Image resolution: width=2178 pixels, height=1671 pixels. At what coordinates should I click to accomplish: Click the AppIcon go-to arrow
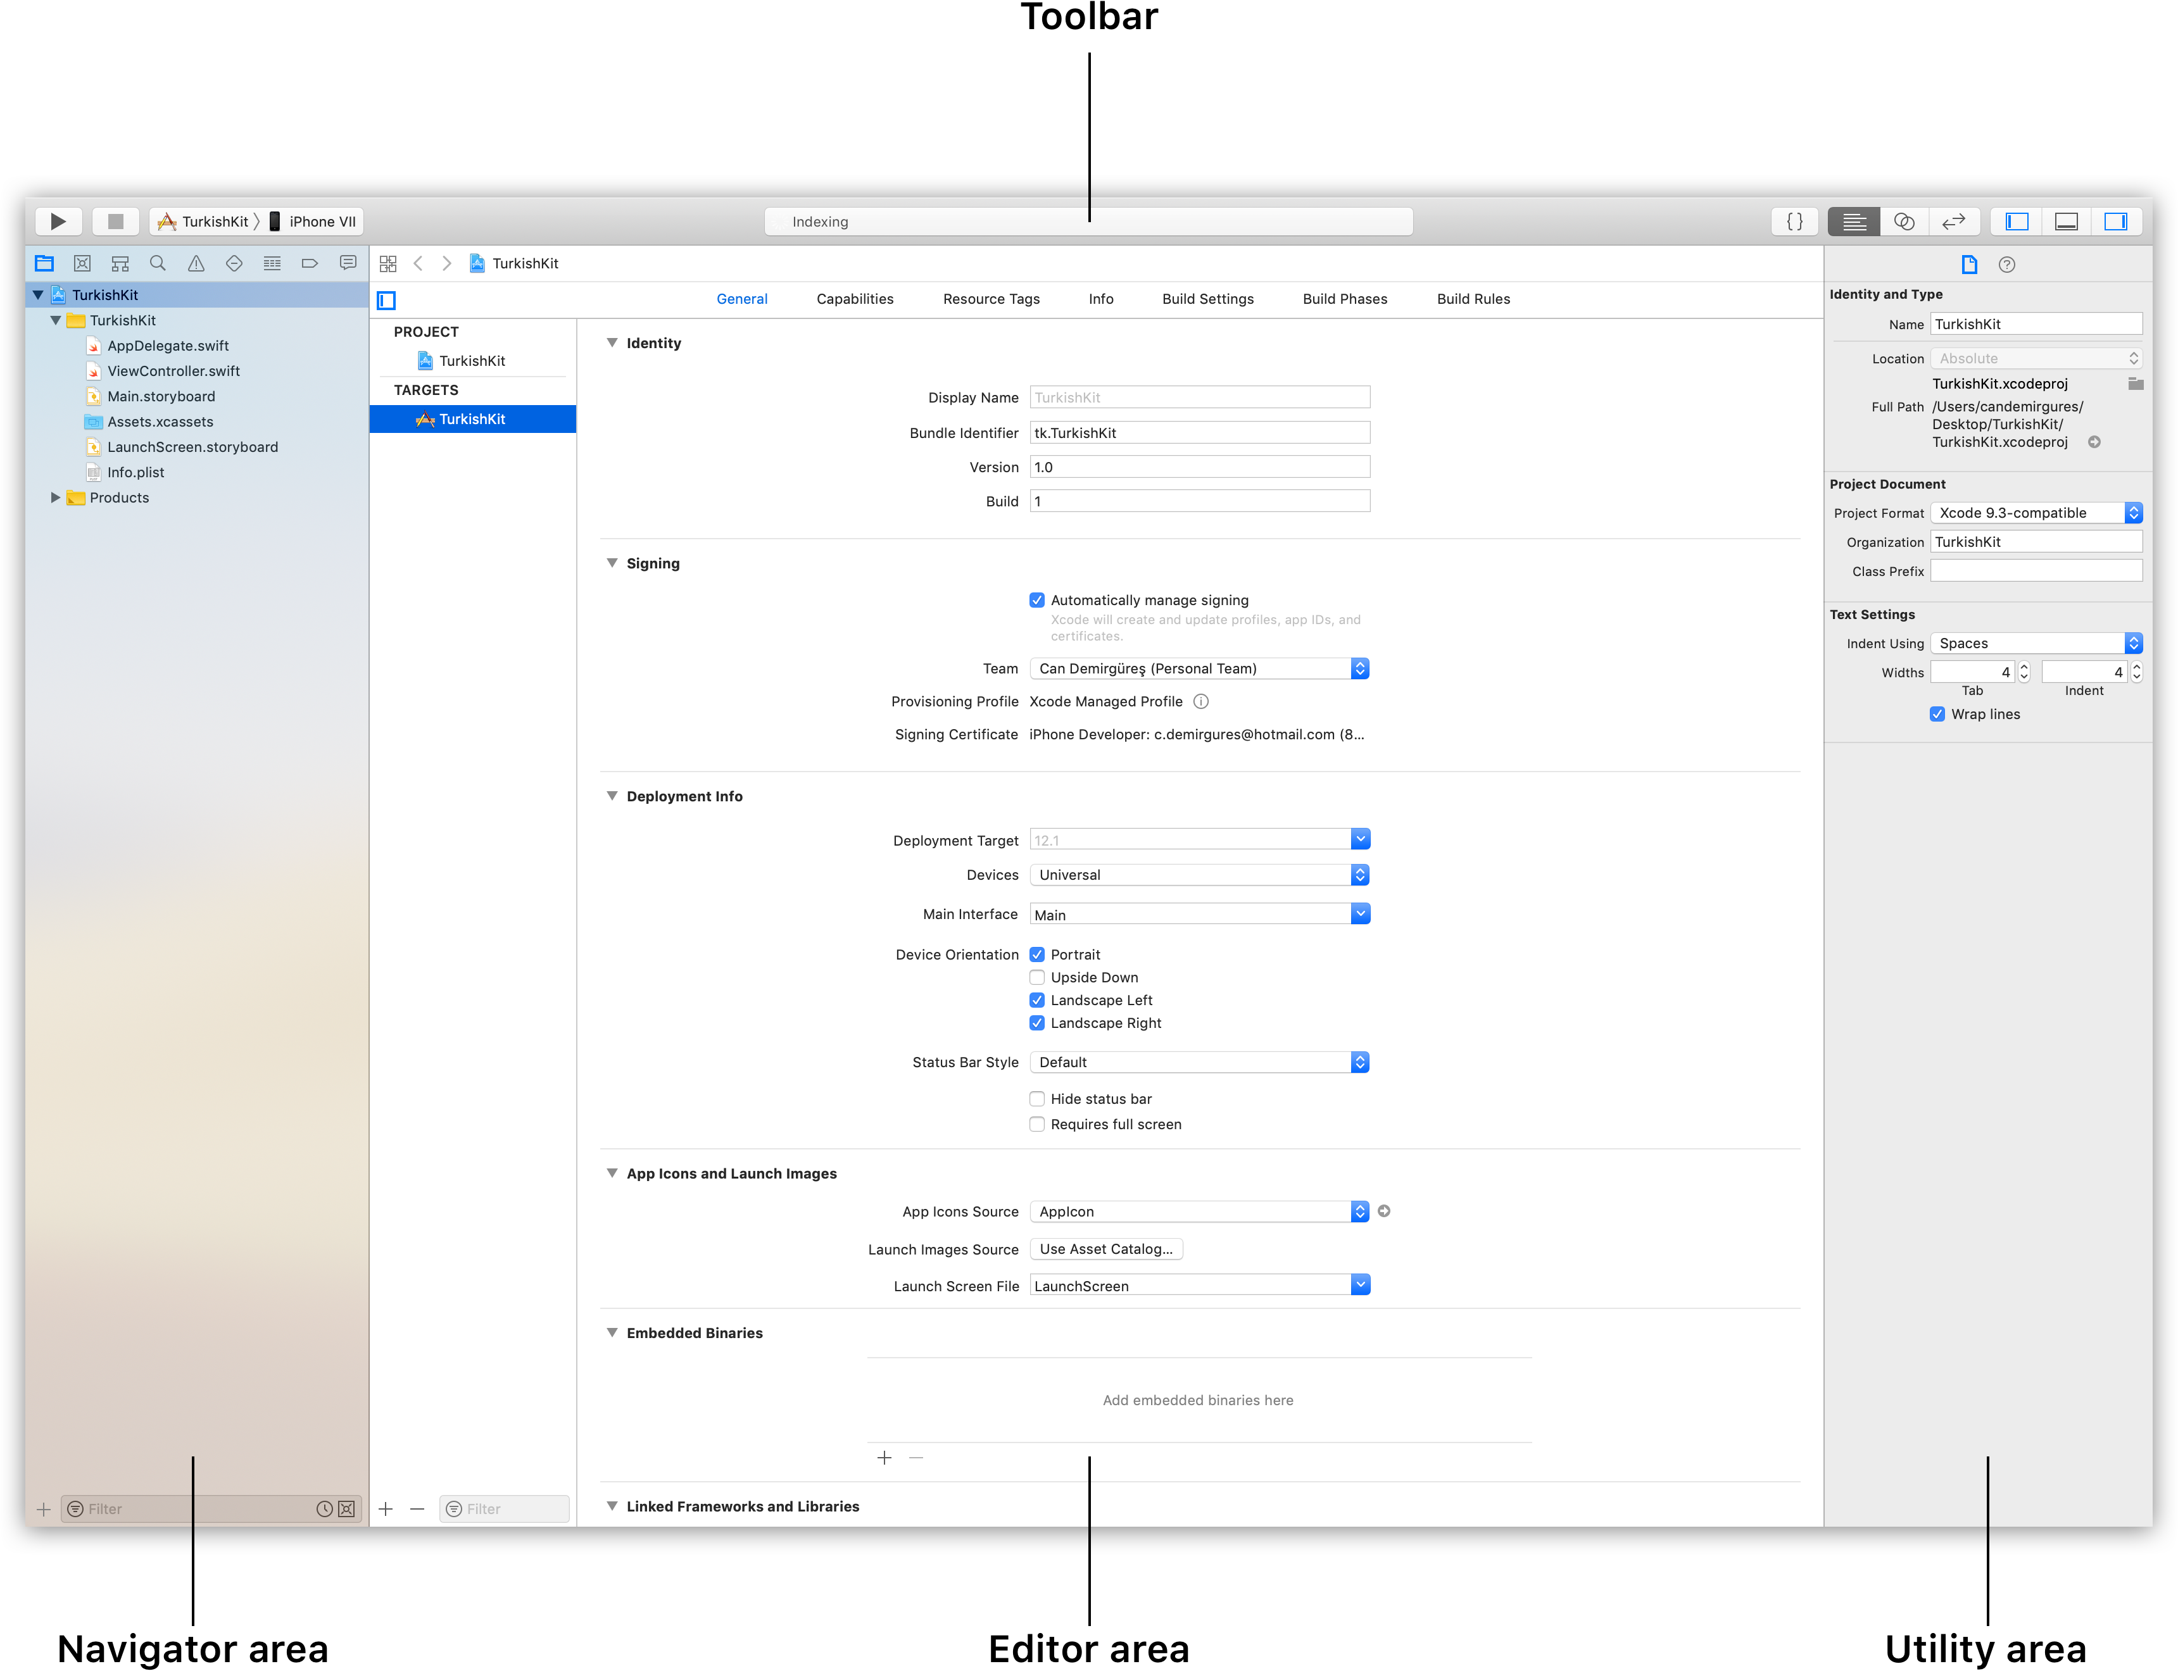[x=1383, y=1211]
